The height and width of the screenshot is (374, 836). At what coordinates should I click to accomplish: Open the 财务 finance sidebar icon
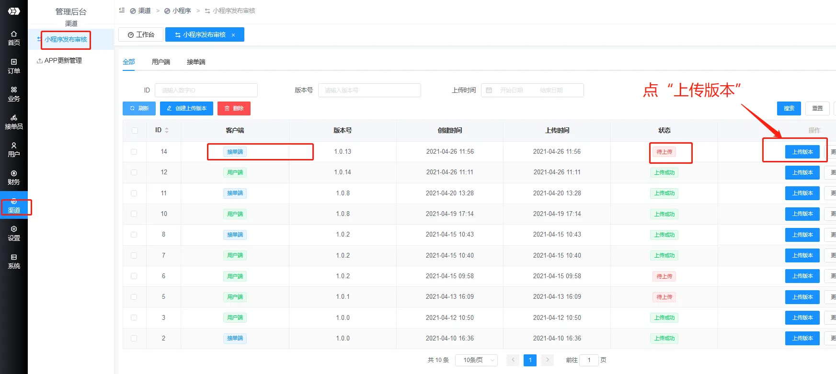tap(14, 177)
